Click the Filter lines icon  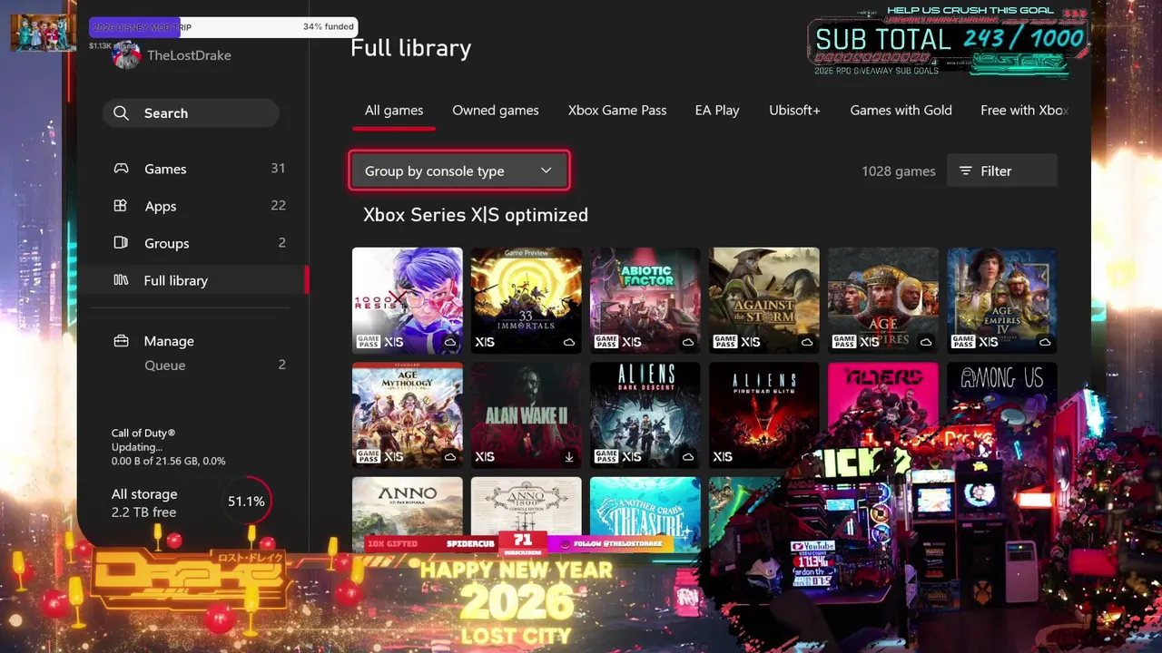pos(966,171)
